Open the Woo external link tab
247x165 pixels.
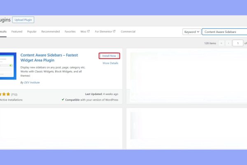tap(85, 32)
